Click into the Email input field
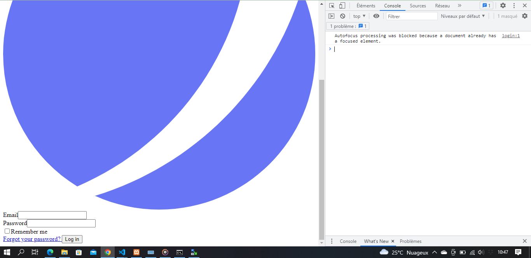This screenshot has height=258, width=531. coord(52,215)
